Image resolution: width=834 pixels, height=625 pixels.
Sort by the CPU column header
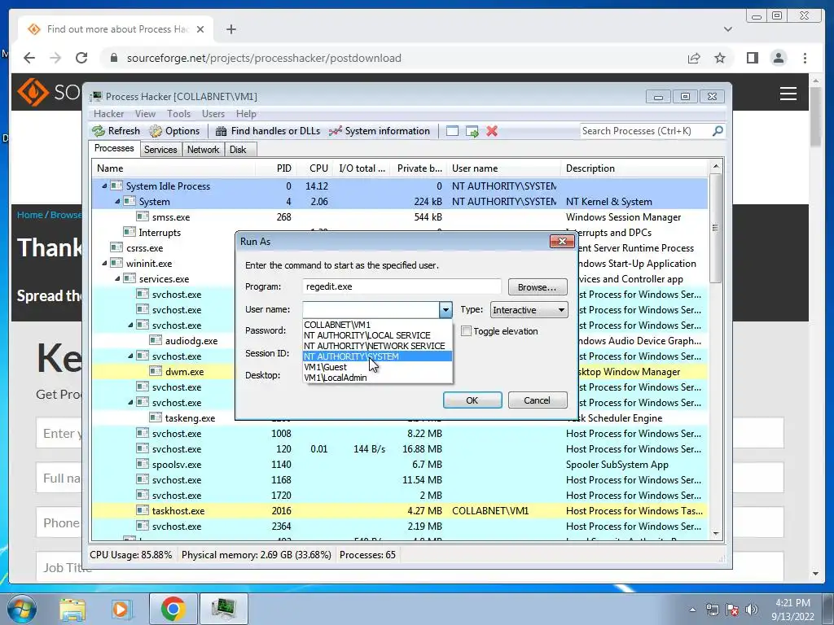pos(314,168)
